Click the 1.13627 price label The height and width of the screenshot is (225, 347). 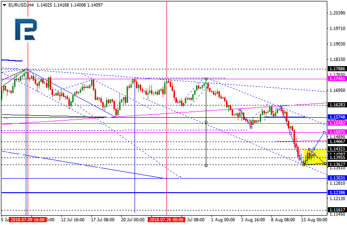pos(337,165)
